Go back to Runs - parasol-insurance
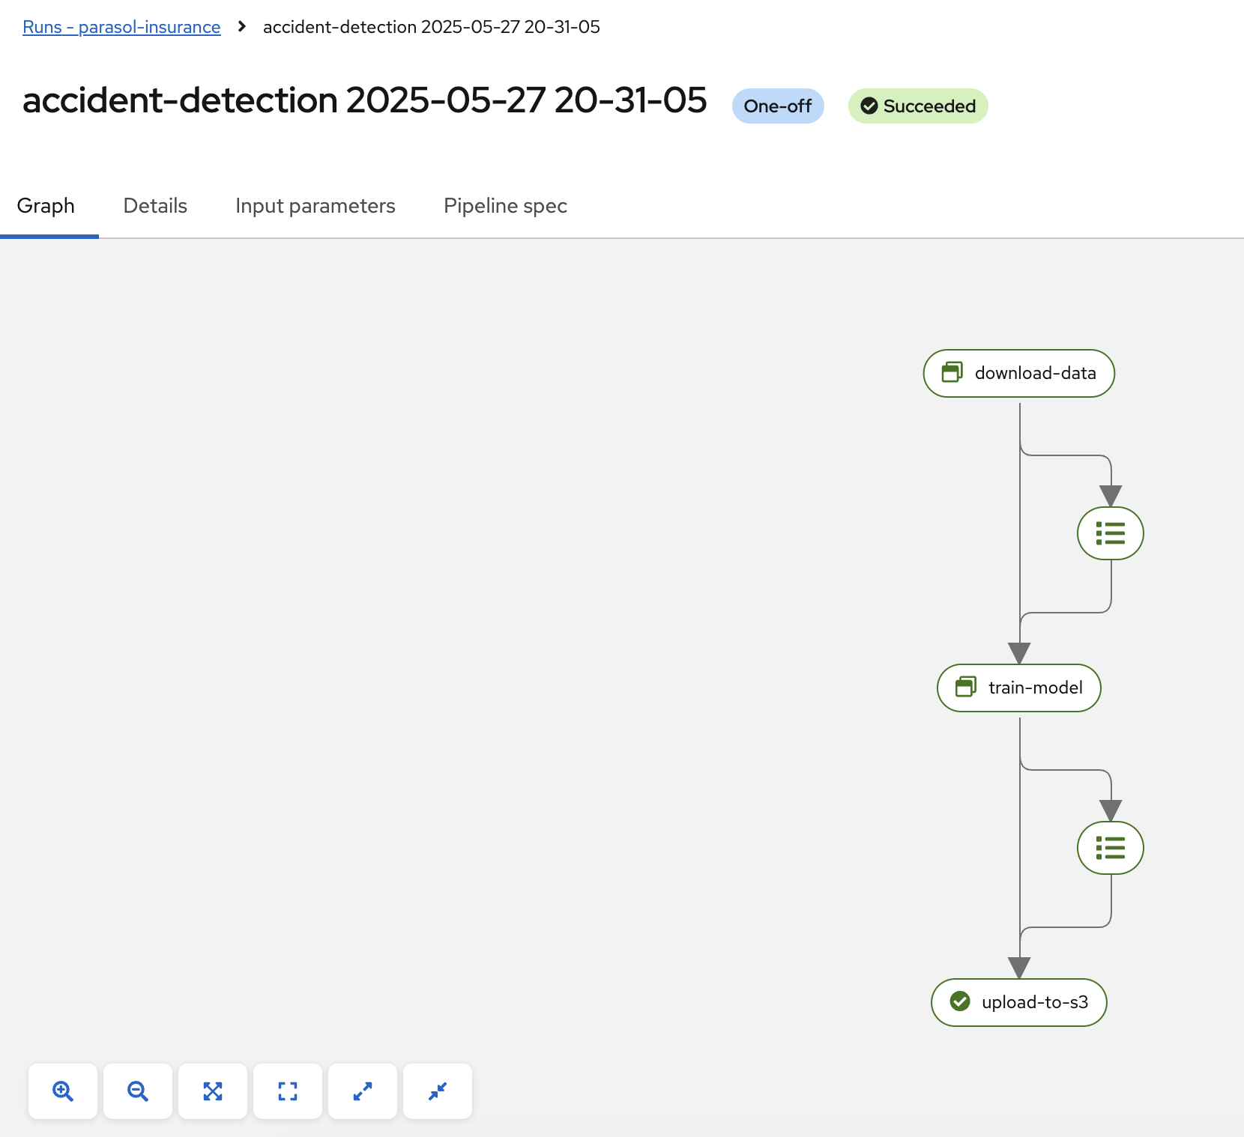 [x=121, y=27]
